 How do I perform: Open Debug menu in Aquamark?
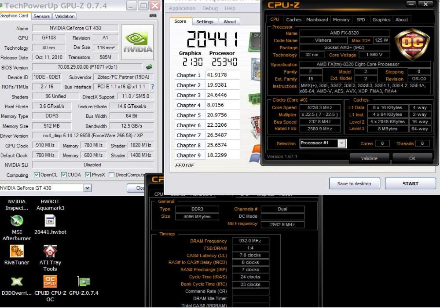pos(210,8)
